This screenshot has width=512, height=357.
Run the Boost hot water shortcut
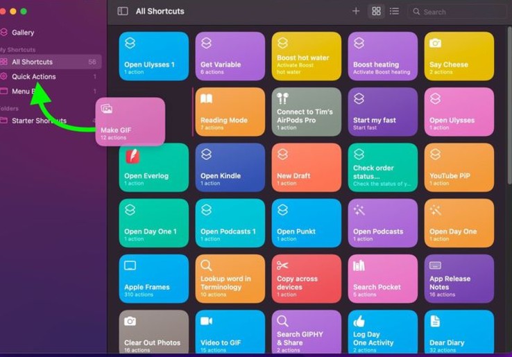(307, 56)
